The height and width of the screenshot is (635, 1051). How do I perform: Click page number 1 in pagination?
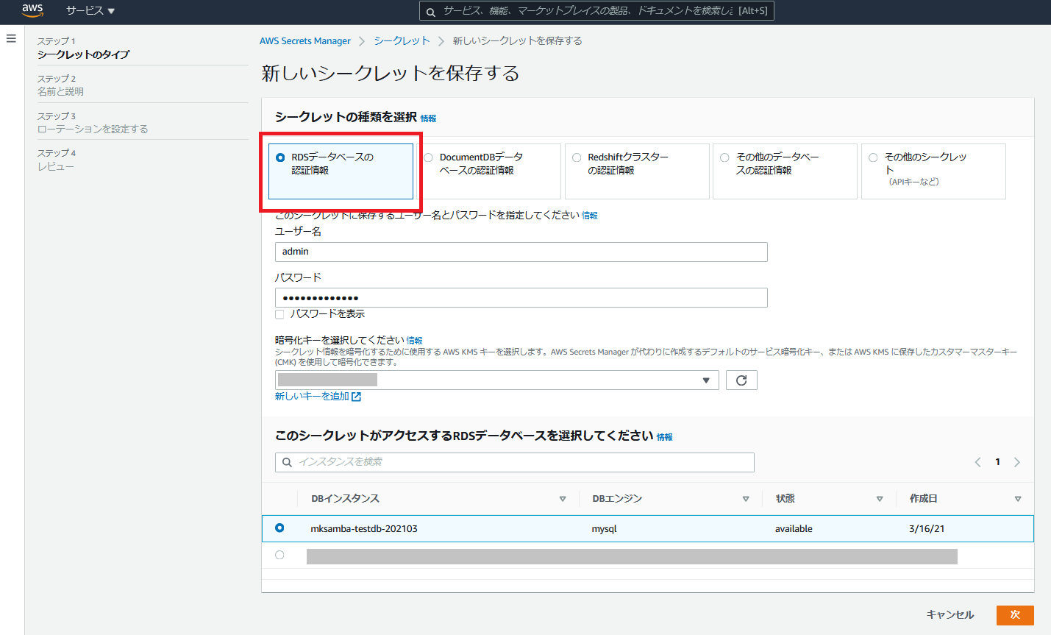pyautogui.click(x=997, y=462)
